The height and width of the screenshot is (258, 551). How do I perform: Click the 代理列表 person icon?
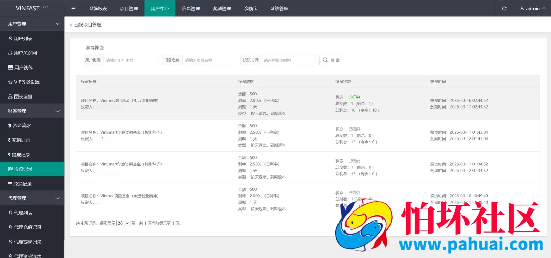pyautogui.click(x=10, y=213)
